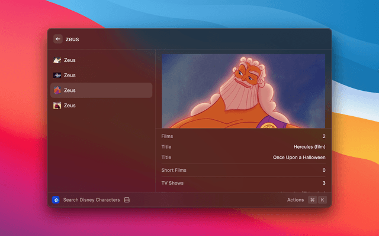379x236 pixels.
Task: Click the panel icon next to Search Disney Characters
Action: pos(127,200)
